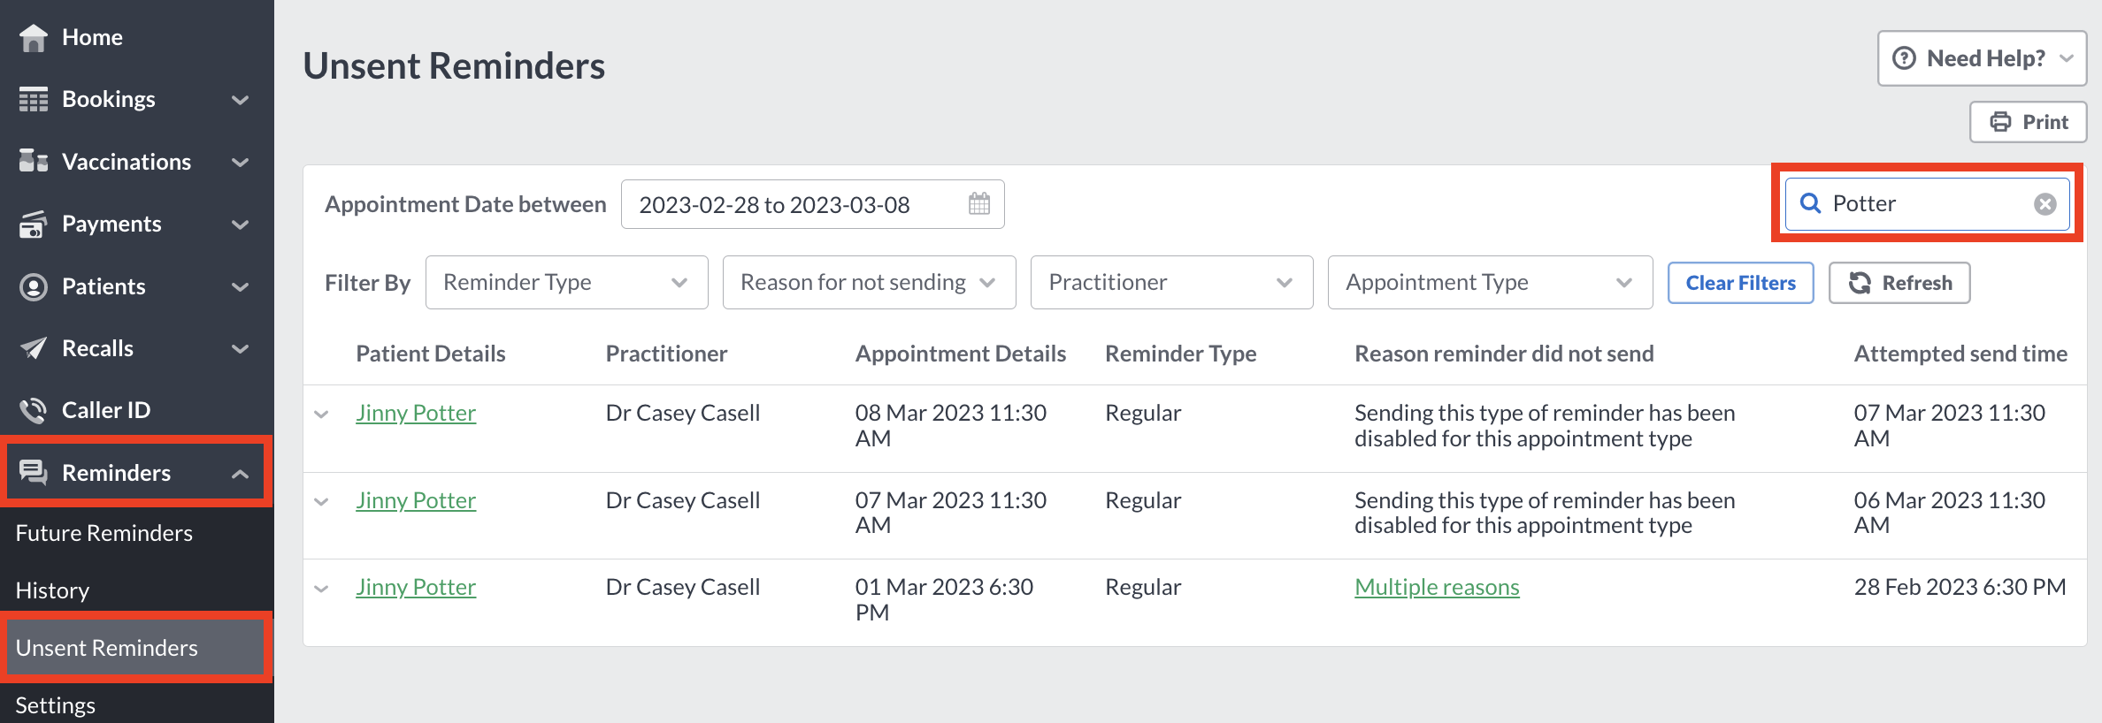Screen dimensions: 2102x723
Task: Open the Reason for not sending dropdown
Action: (869, 283)
